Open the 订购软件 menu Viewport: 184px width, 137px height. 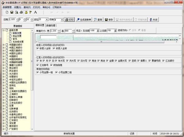(x=57, y=7)
